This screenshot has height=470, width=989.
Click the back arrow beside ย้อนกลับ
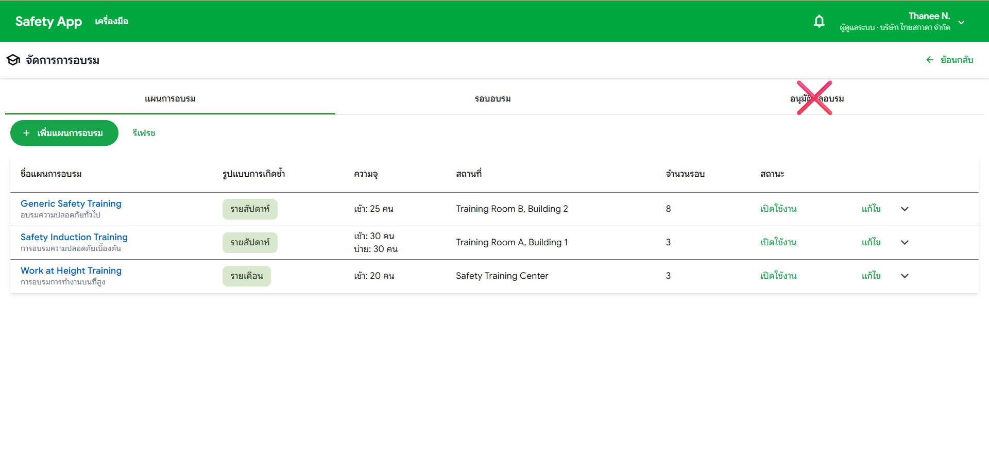pyautogui.click(x=930, y=60)
